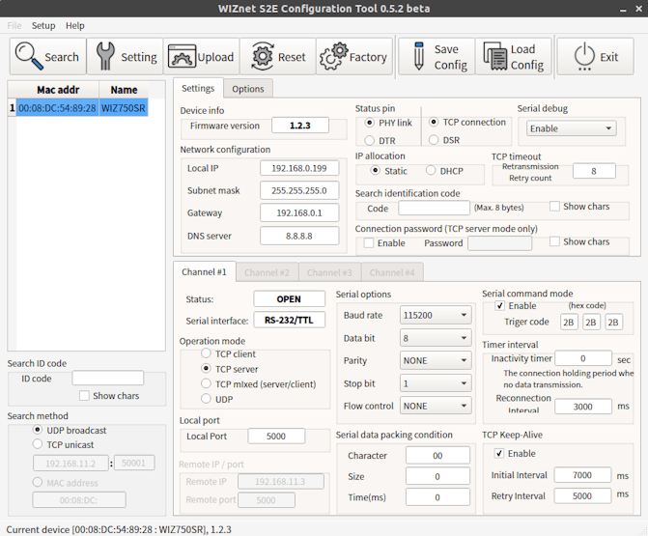
Task: Click the Reset button label
Action: pos(292,57)
